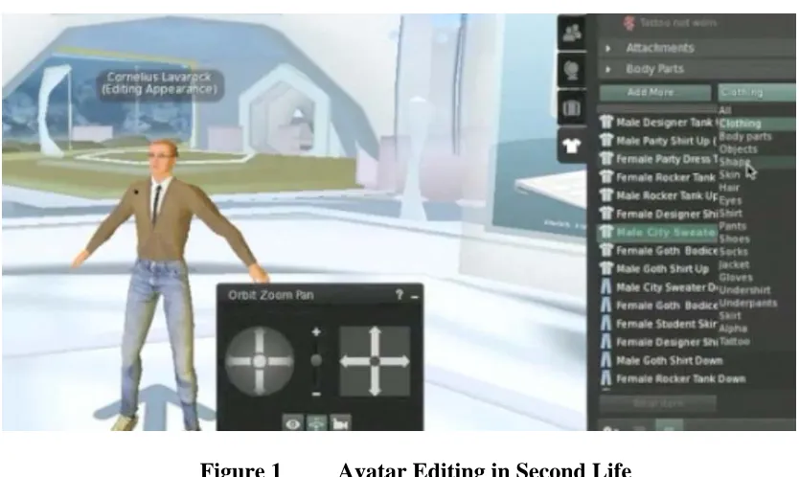The image size is (799, 477).
Task: Open the People sidebar tab icon
Action: [x=572, y=33]
